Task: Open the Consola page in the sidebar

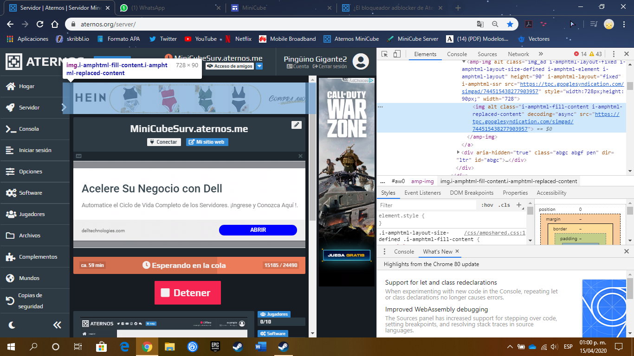Action: point(35,129)
